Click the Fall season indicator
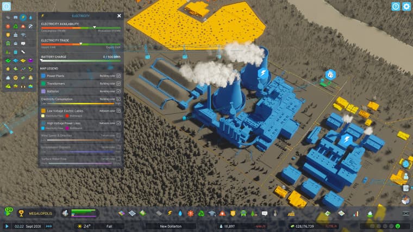Screen dimensions: 413x232 tap(109, 226)
